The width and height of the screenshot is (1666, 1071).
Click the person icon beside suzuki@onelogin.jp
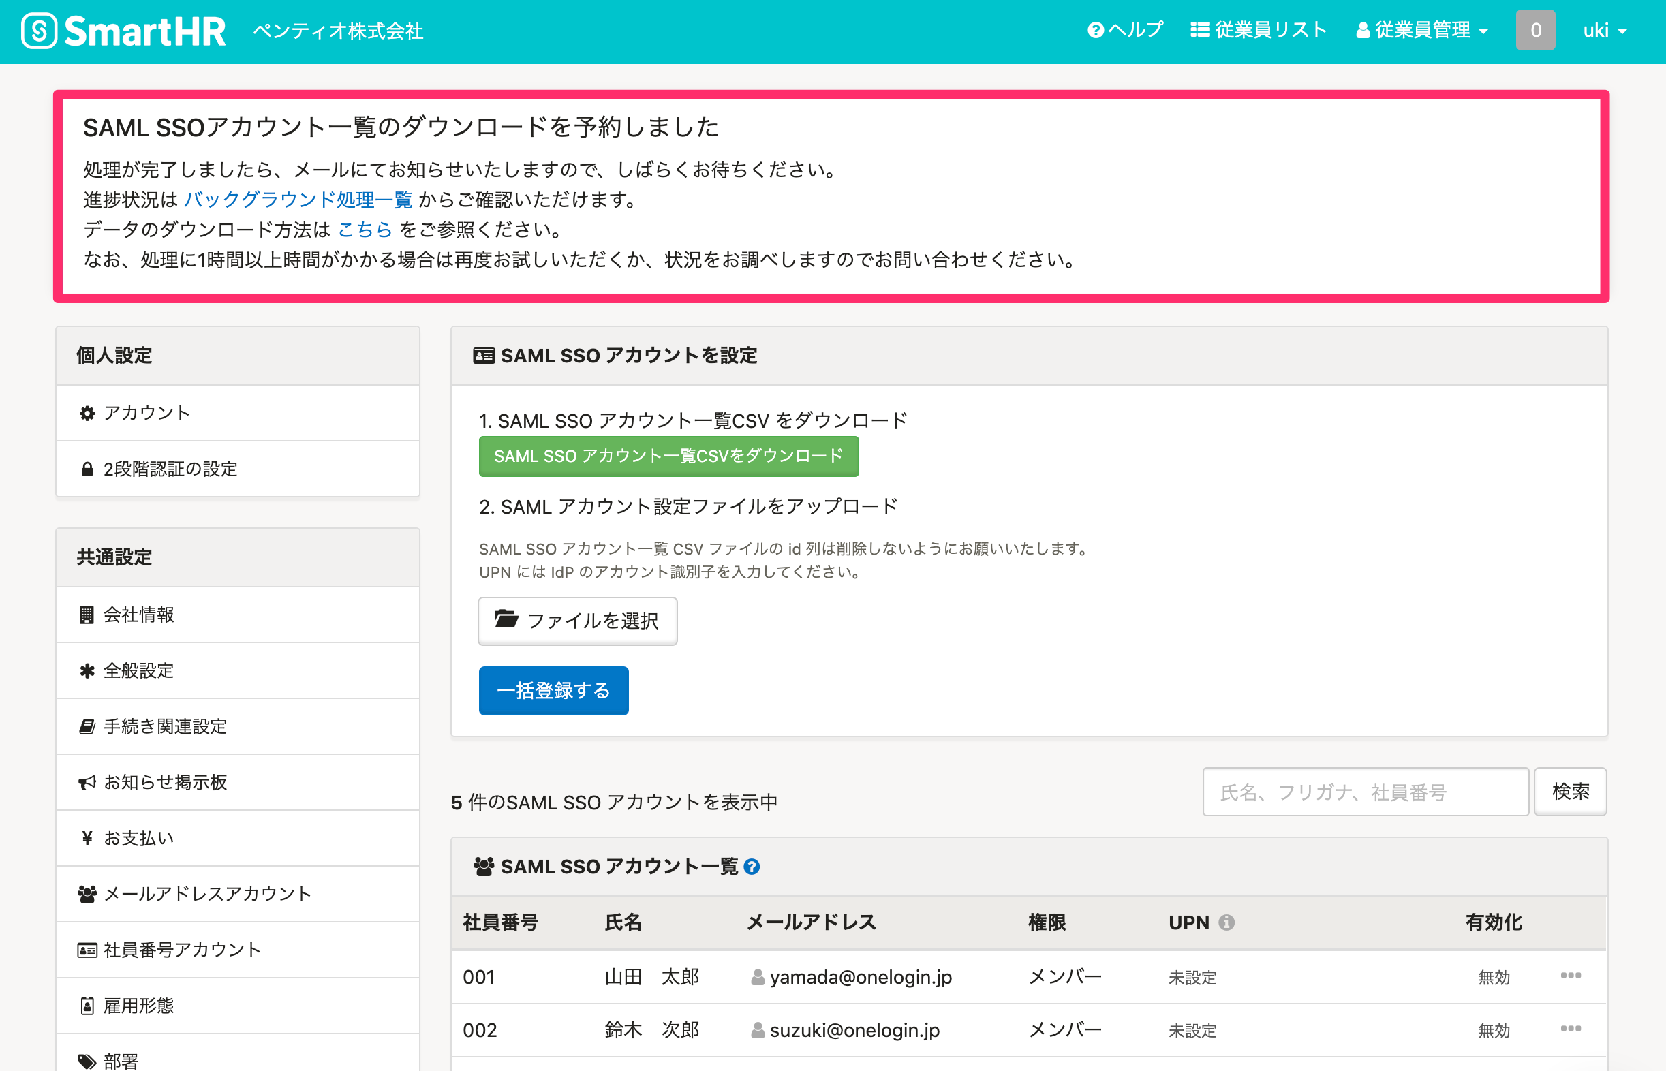(758, 1030)
